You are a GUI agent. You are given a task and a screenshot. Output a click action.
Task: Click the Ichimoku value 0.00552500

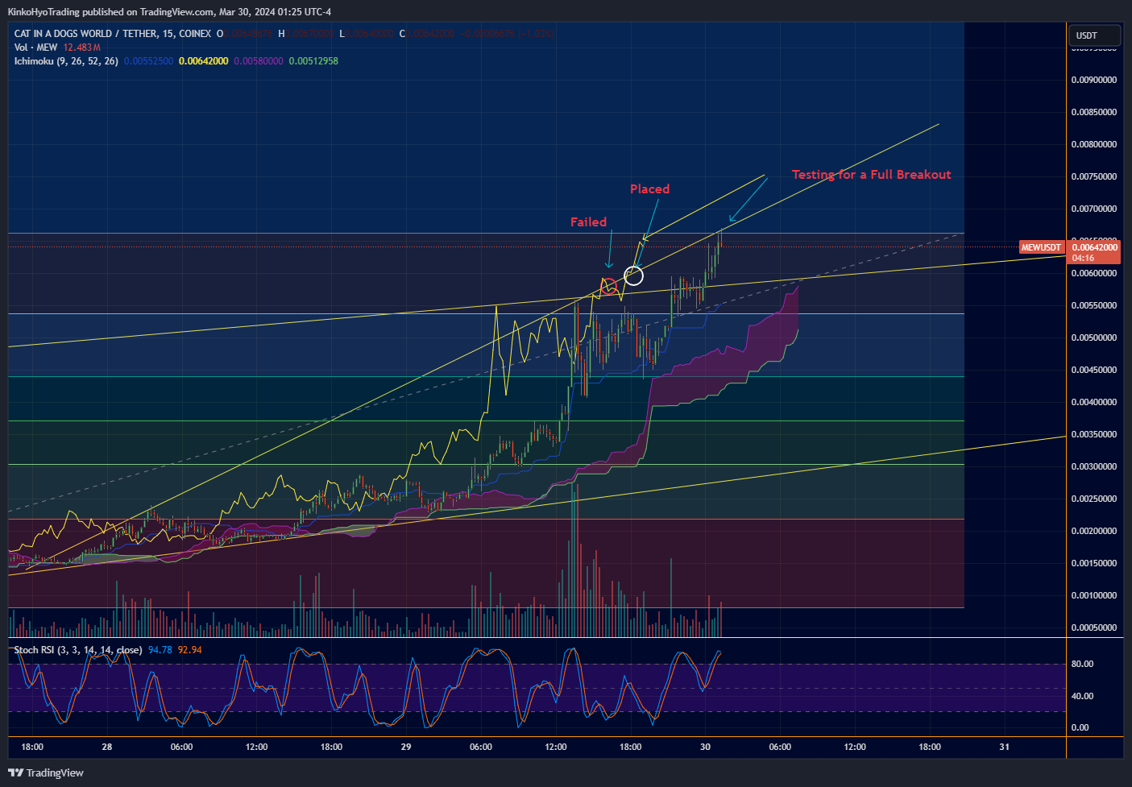[x=148, y=61]
